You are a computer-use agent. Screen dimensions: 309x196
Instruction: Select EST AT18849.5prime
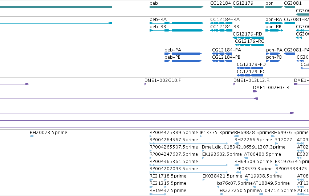point(255,187)
